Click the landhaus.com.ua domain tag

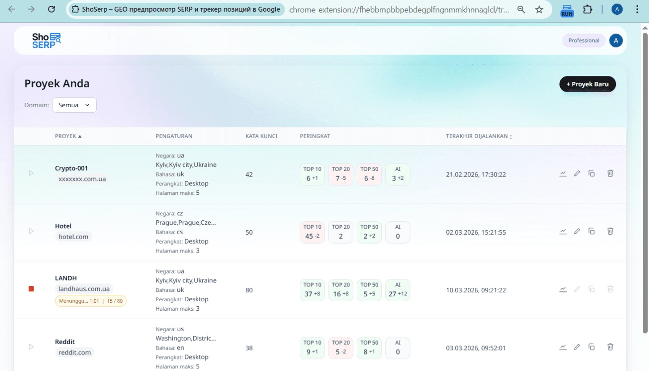[84, 289]
